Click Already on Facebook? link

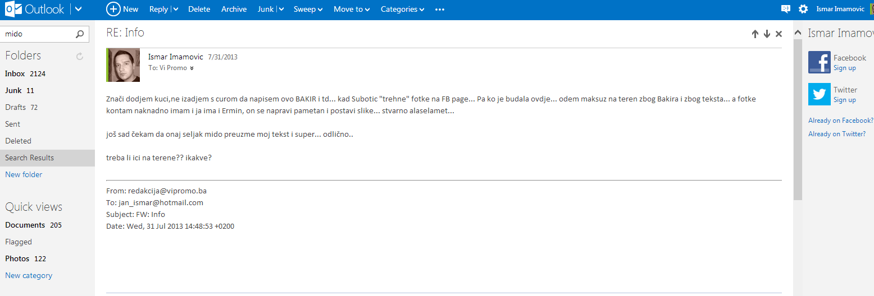840,121
